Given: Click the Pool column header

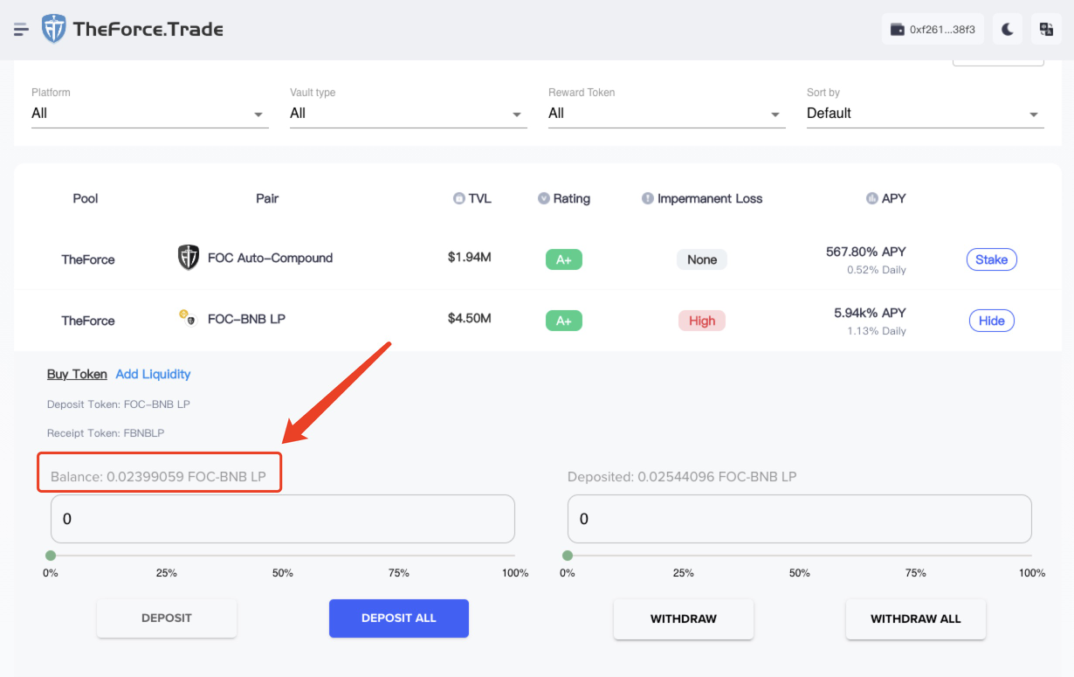Looking at the screenshot, I should click(x=86, y=198).
